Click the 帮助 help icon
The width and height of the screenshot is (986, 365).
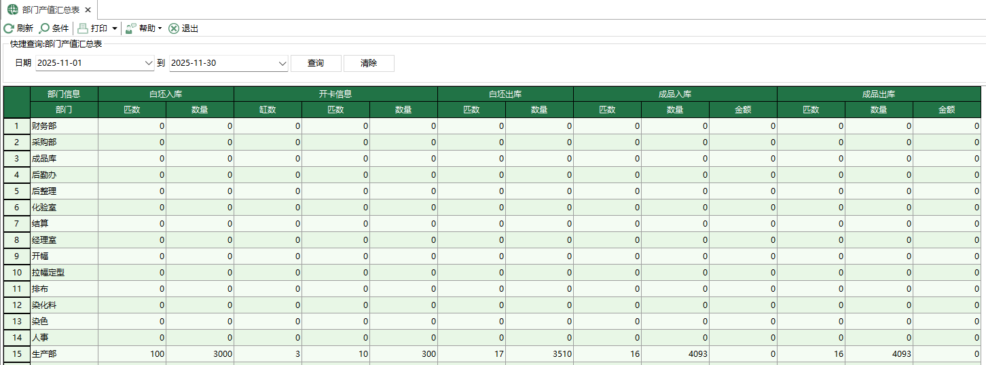tap(131, 28)
